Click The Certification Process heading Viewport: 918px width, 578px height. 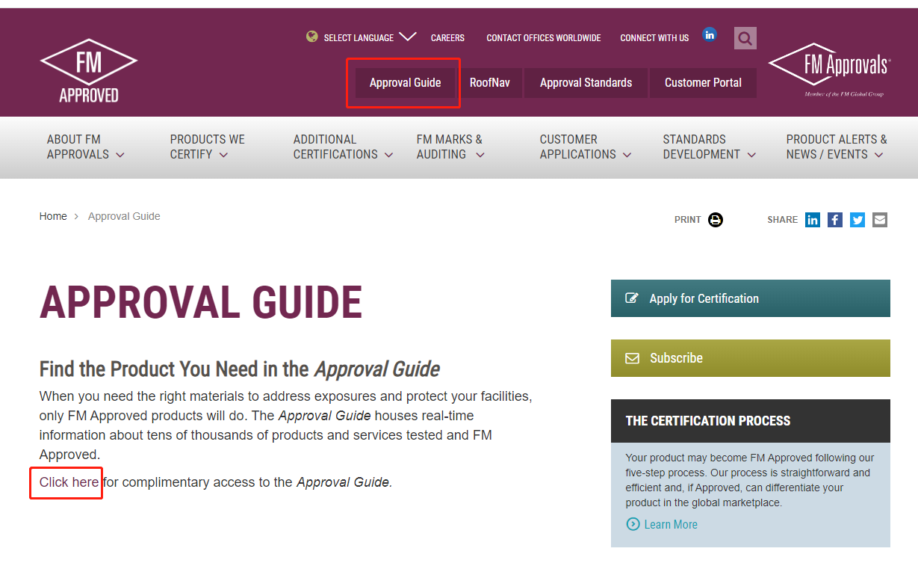[708, 421]
